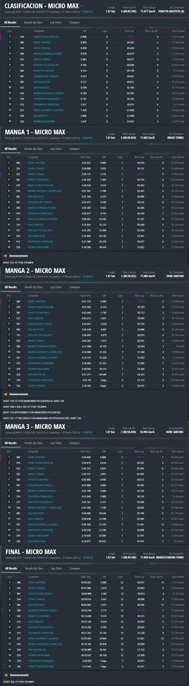Expand the FINAL - MICRO MAX title chevron

(59, 552)
